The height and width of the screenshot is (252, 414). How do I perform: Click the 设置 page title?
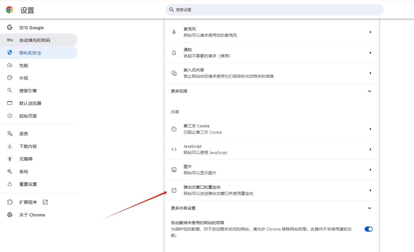(27, 10)
